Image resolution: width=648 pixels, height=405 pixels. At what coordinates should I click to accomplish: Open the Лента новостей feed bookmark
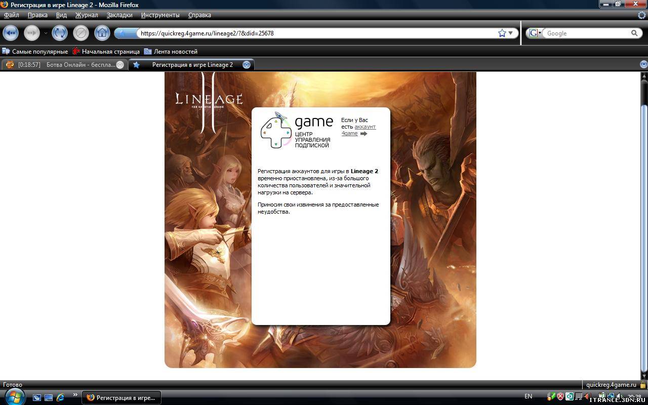coord(171,52)
